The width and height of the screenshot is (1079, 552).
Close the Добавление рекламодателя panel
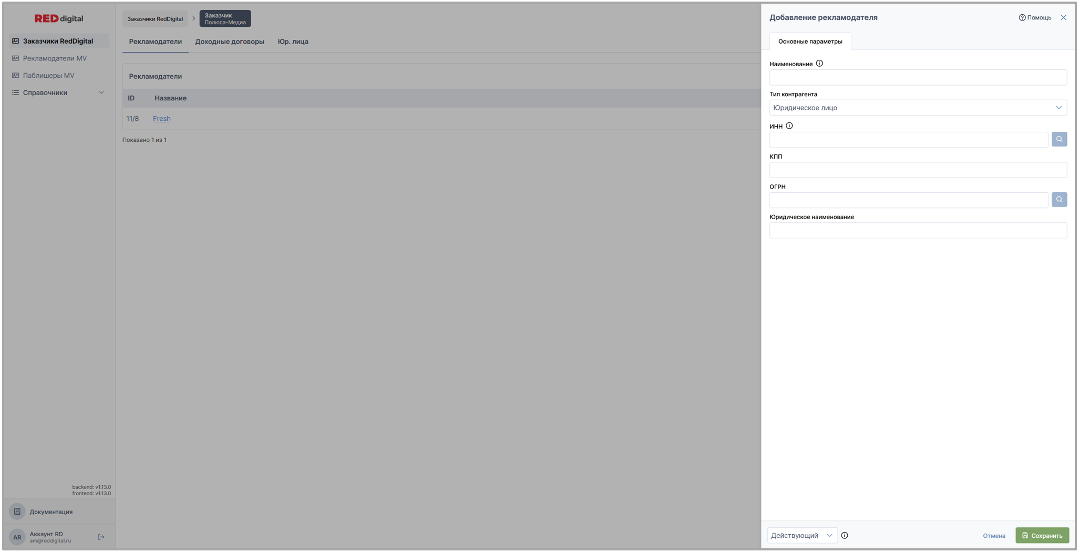1063,17
